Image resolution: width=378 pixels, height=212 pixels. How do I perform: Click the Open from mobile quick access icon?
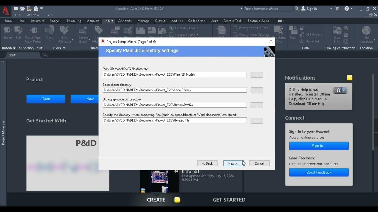coord(29,9)
